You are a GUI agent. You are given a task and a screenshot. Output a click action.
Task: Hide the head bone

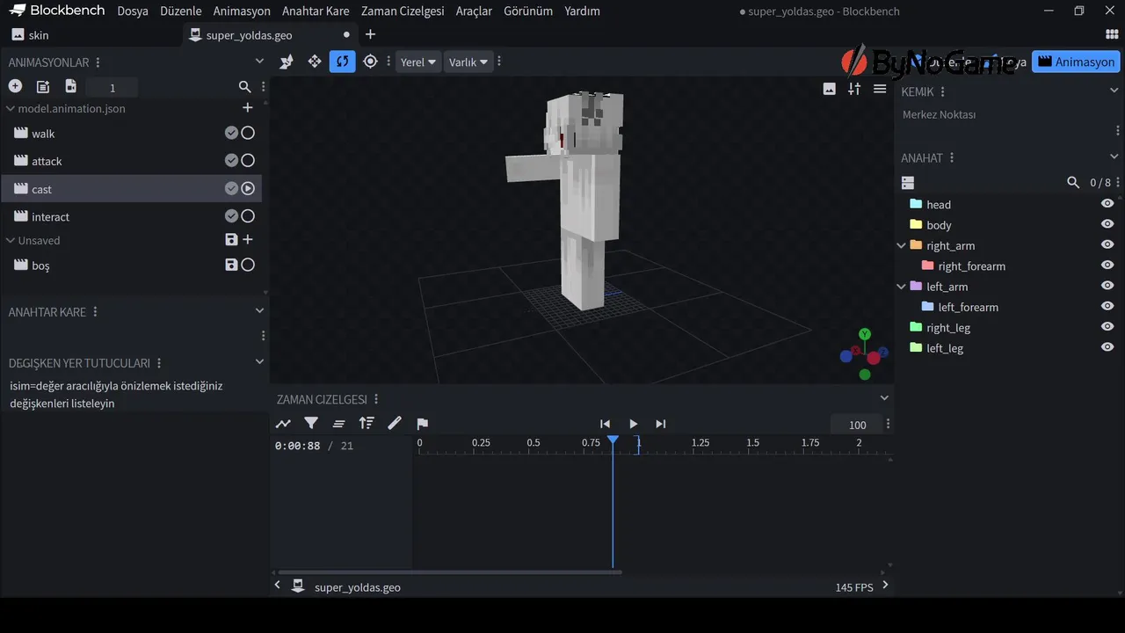[1107, 204]
